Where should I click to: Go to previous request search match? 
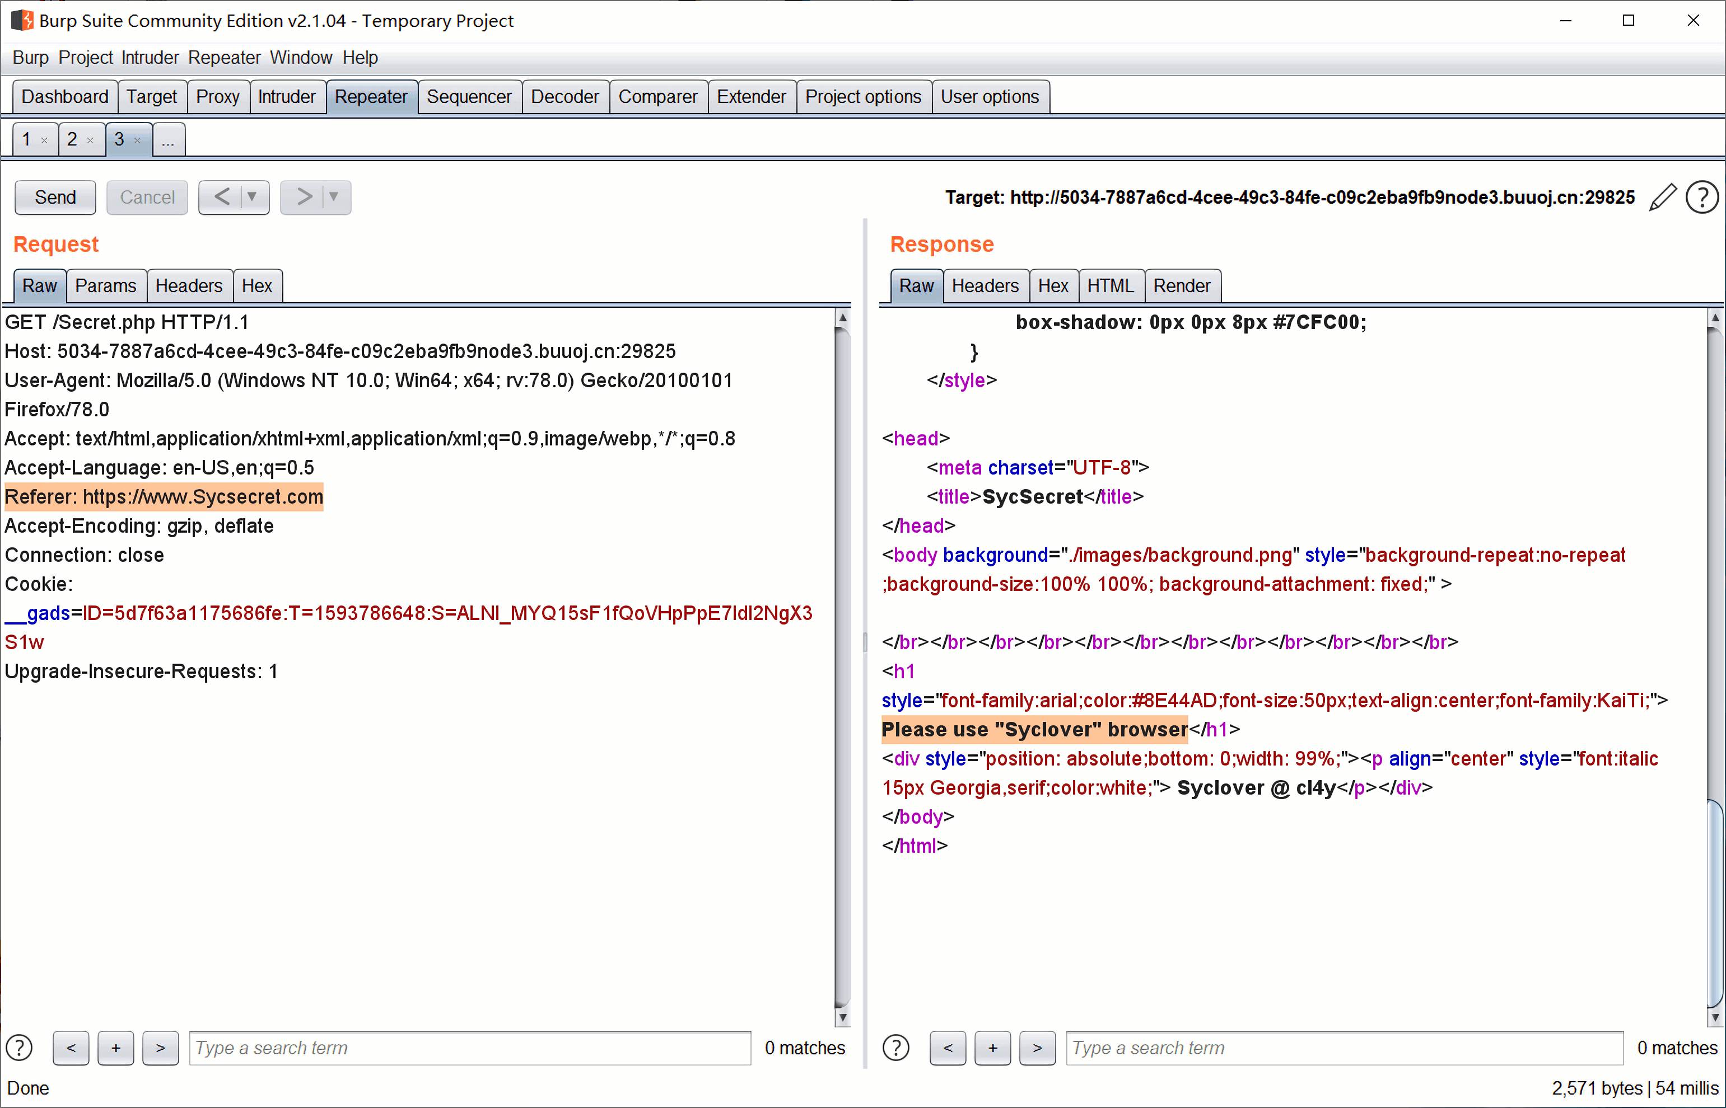[71, 1048]
